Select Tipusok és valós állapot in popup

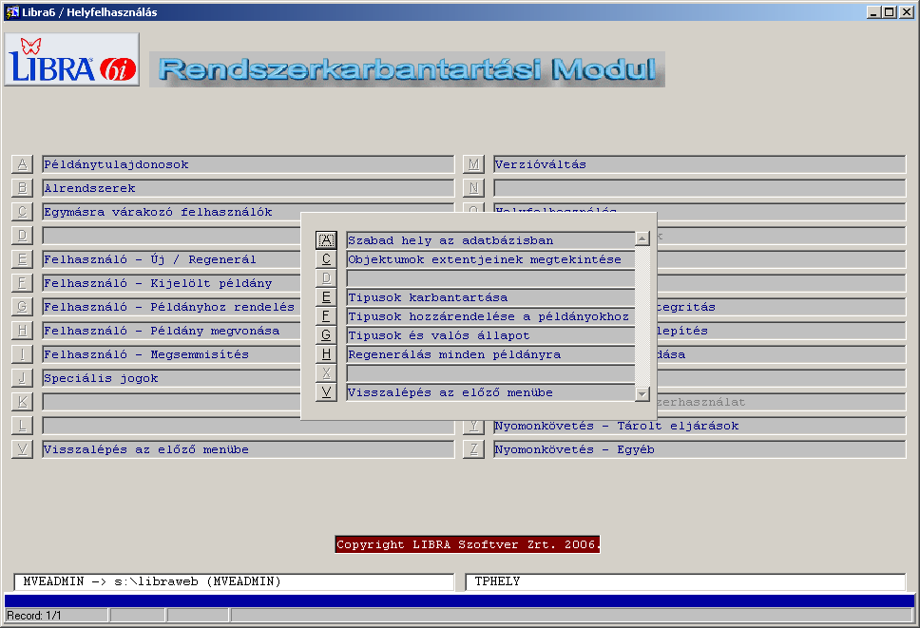click(490, 335)
